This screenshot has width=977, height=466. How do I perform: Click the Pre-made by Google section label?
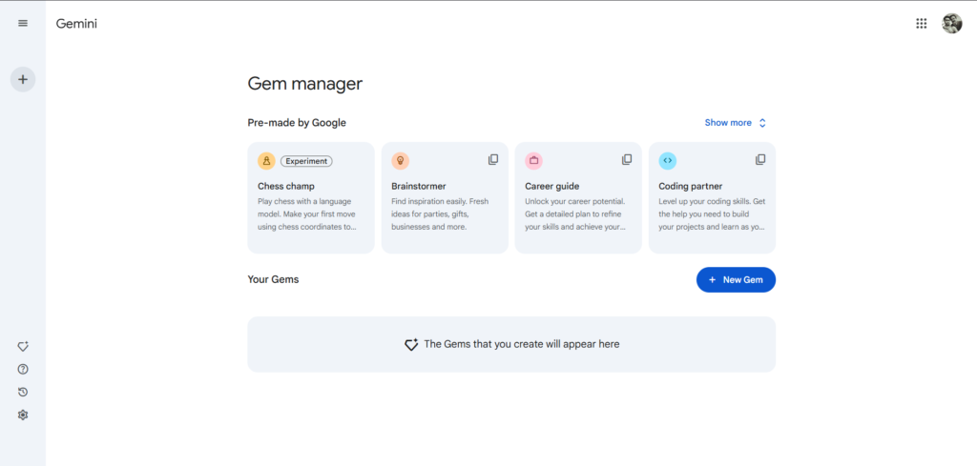coord(297,123)
